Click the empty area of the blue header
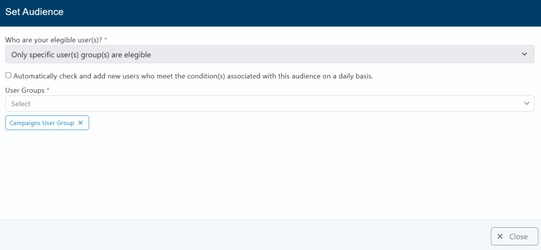 tap(317, 13)
